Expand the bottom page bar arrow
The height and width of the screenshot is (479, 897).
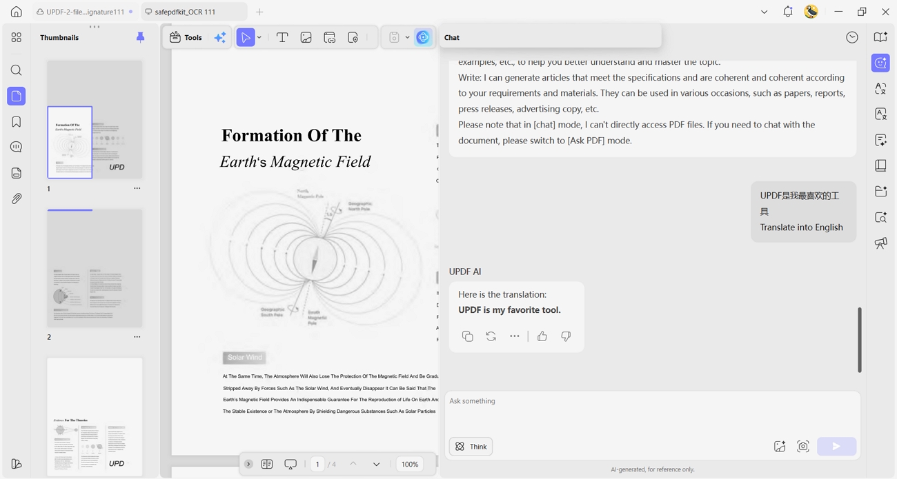(x=248, y=464)
